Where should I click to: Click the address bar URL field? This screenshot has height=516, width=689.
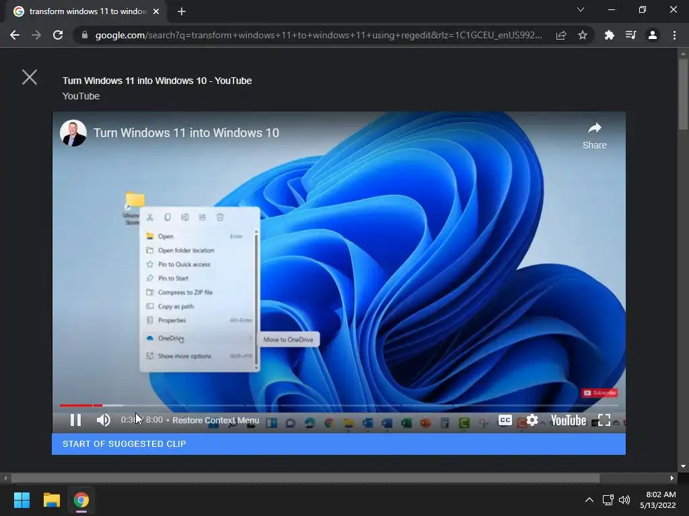318,35
